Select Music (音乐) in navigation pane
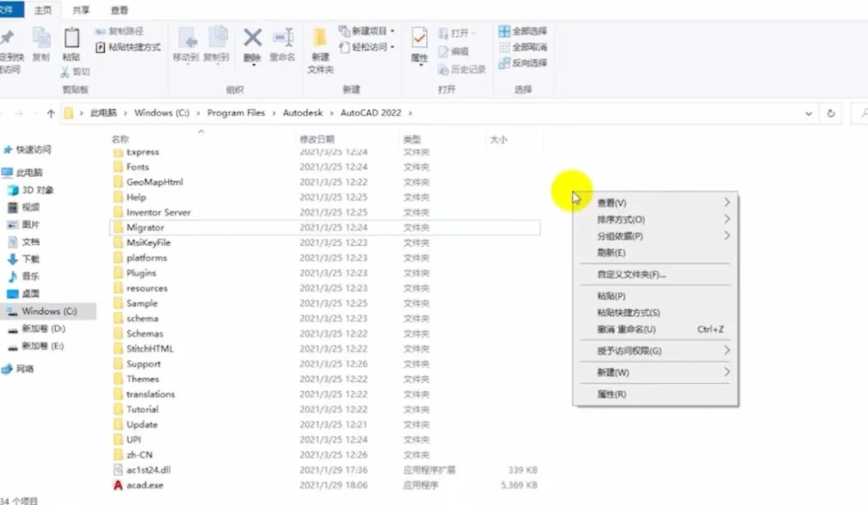Image resolution: width=868 pixels, height=505 pixels. (24, 276)
